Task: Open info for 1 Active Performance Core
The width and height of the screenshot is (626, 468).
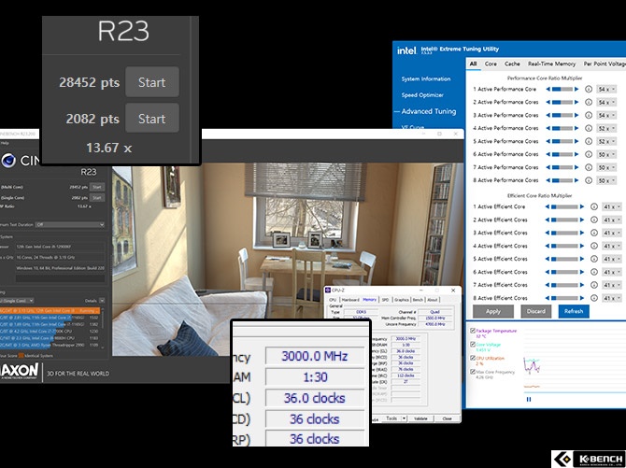Action: pyautogui.click(x=588, y=89)
